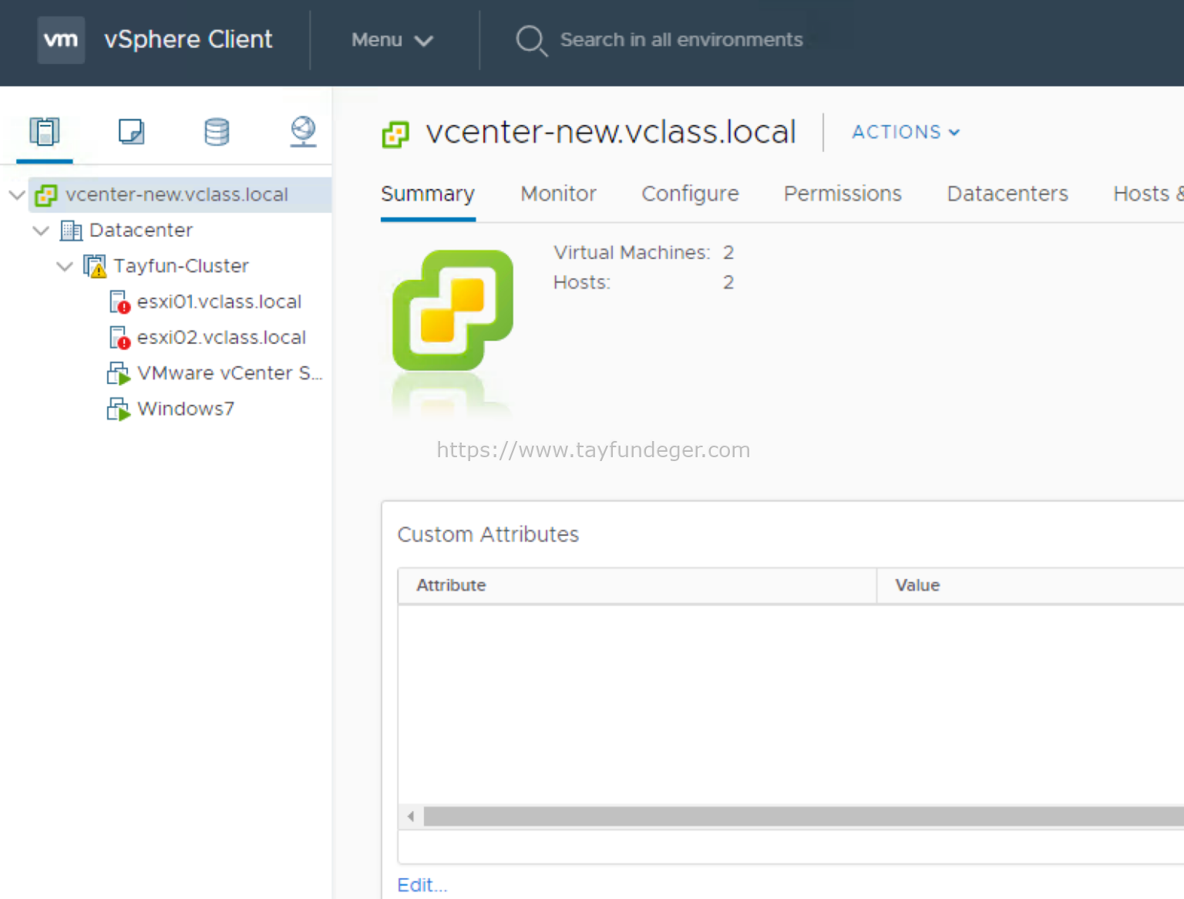
Task: Click the alert icon on esxi01.vclass.local
Action: pos(124,306)
